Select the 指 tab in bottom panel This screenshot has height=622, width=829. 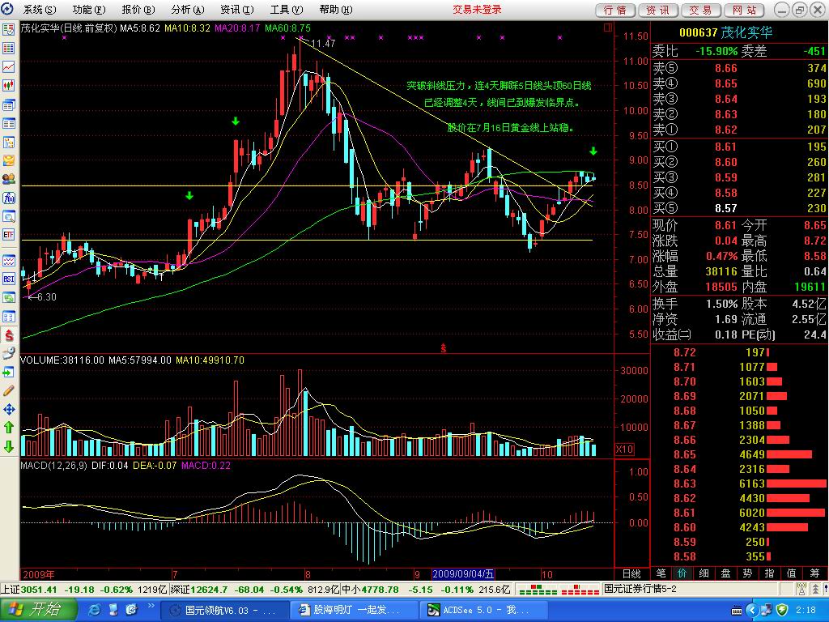click(767, 573)
